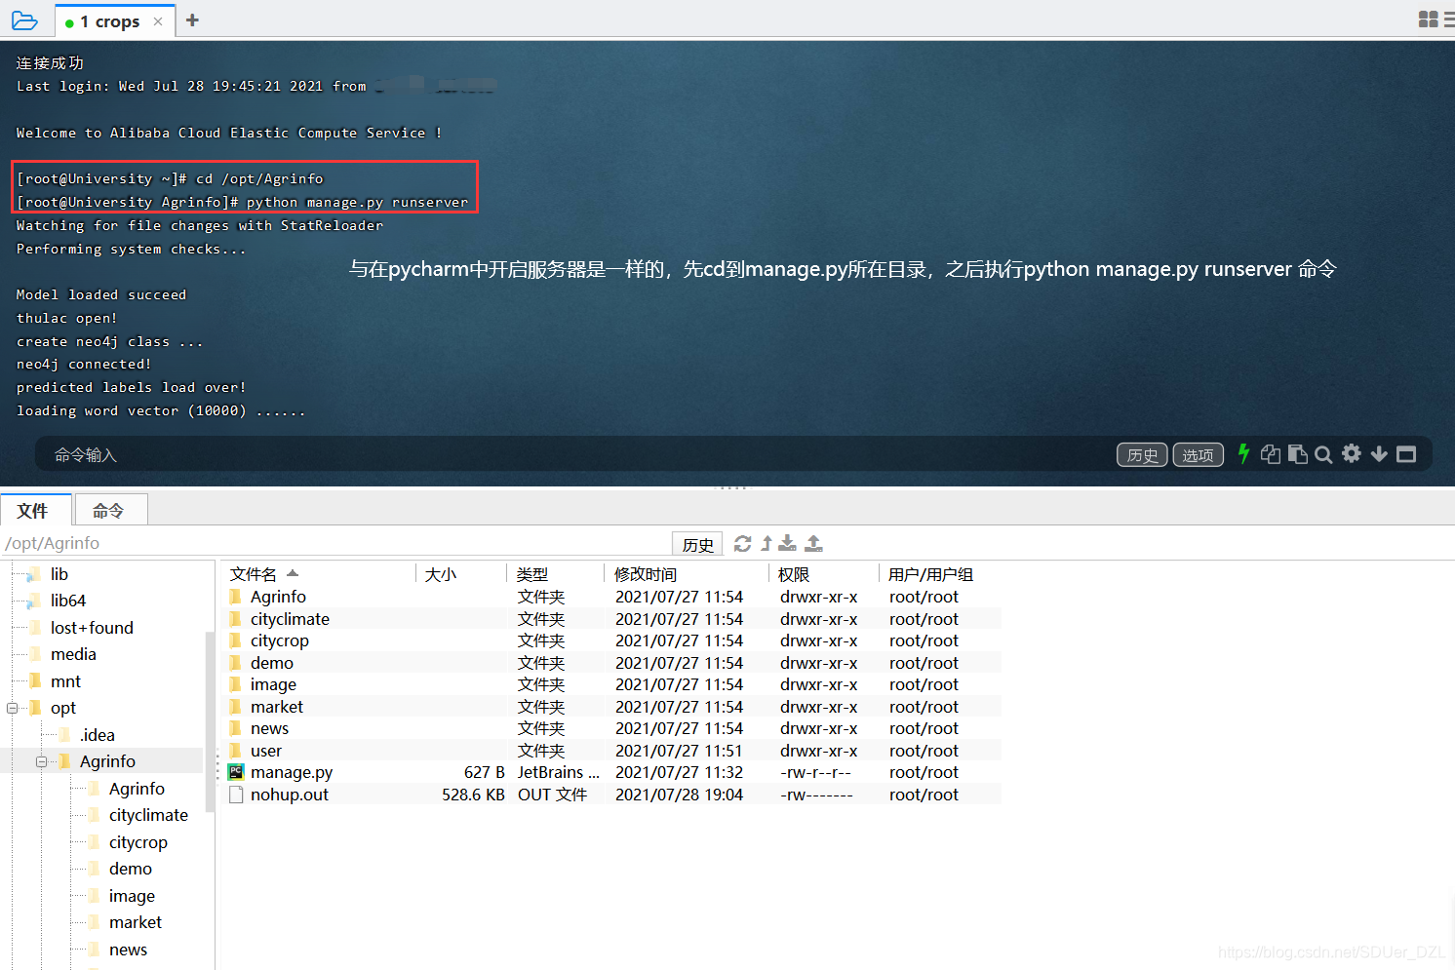Select lost+found in directory tree

click(x=92, y=628)
